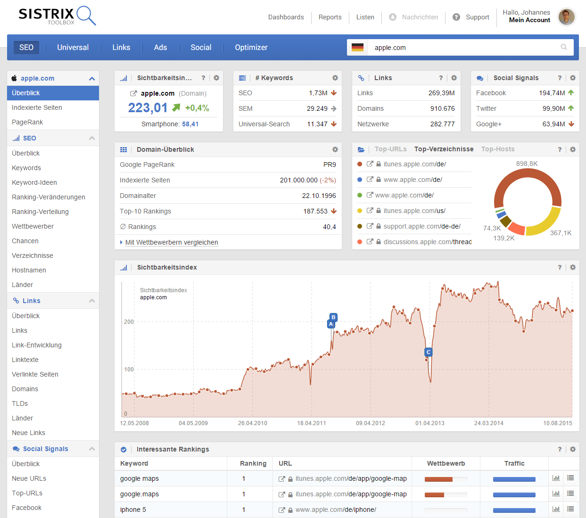Click help question mark in Links panel

point(441,78)
